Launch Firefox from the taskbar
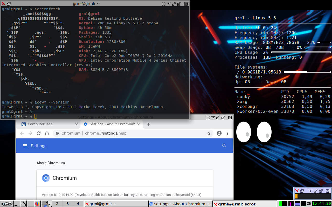Viewport: 332px width, 207px height. pos(37,204)
